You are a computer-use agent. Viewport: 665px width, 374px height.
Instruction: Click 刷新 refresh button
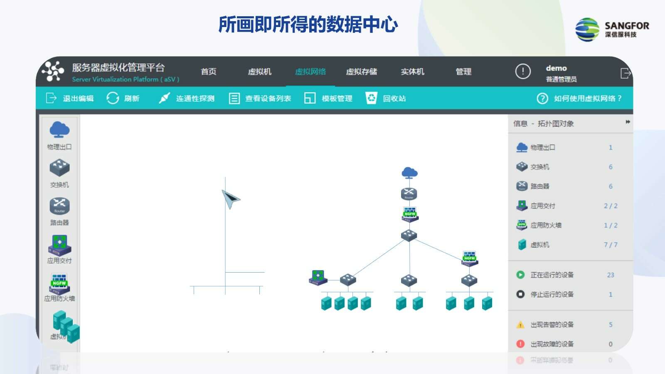pos(123,98)
